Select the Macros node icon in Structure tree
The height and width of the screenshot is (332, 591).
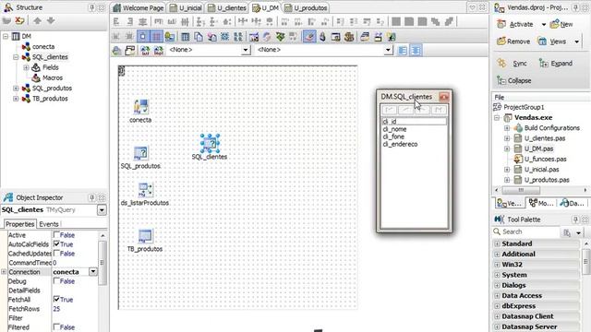(36, 77)
